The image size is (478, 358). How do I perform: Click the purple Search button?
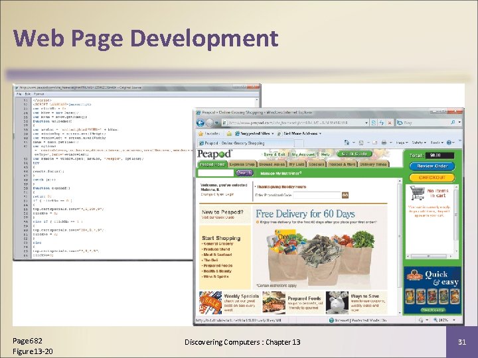[x=244, y=173]
